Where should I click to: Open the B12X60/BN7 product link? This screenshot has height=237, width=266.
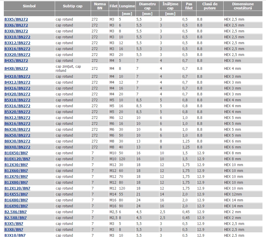coord(16,171)
